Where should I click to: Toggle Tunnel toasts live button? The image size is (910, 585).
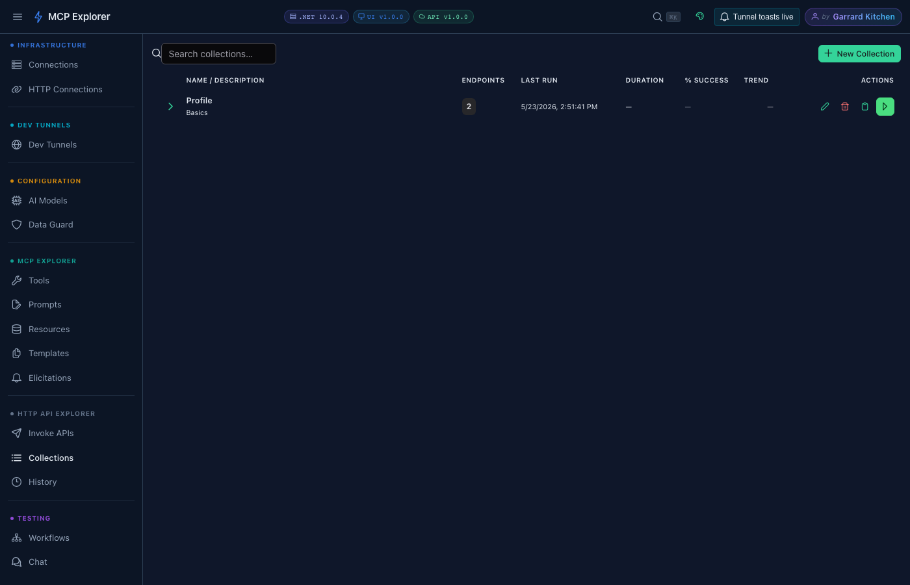click(x=757, y=17)
